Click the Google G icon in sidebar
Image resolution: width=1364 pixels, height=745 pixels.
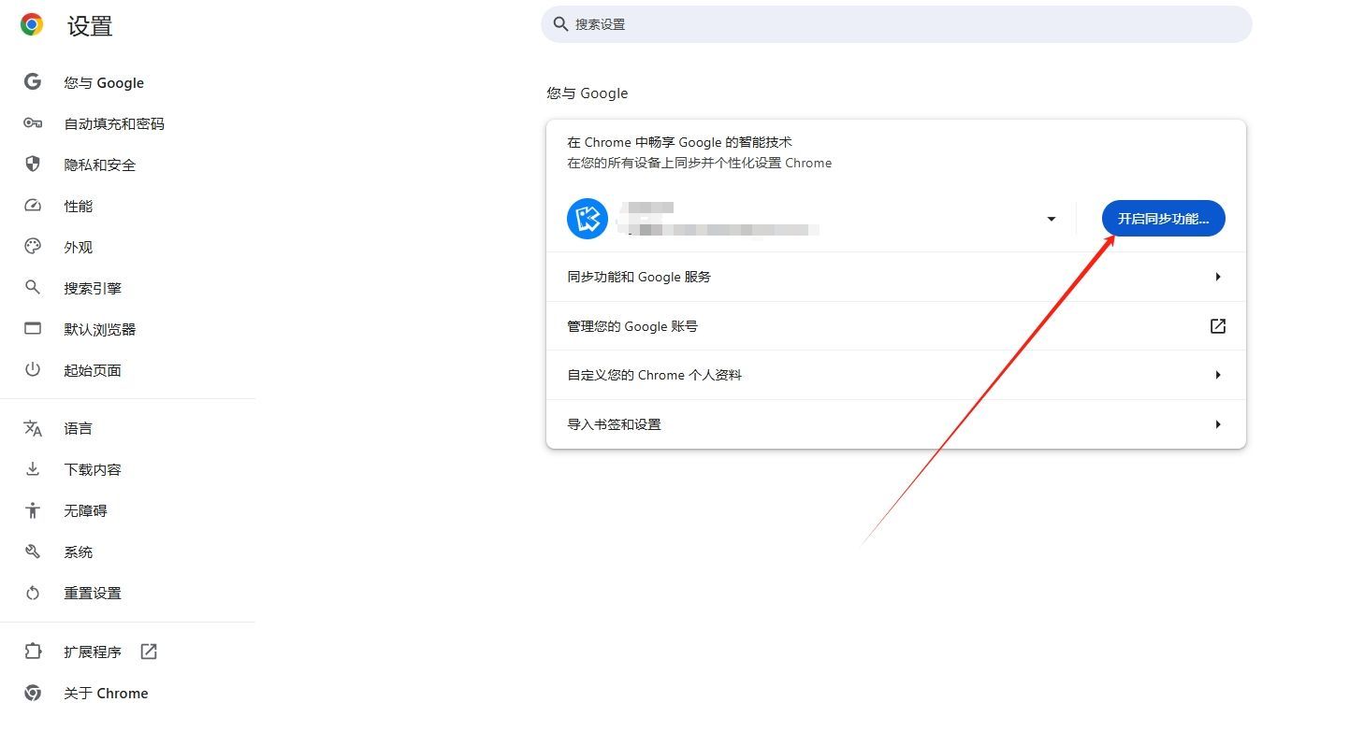[x=33, y=82]
